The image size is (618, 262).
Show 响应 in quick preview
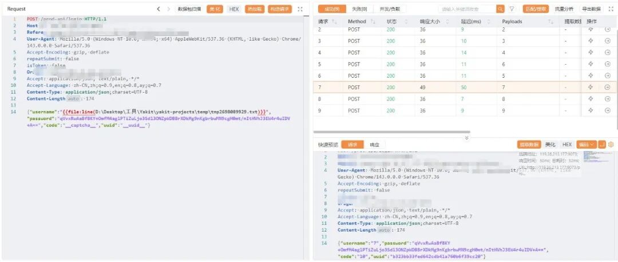click(x=374, y=145)
